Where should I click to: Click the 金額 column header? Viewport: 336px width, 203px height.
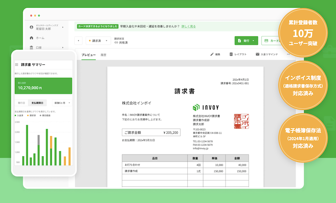click(x=237, y=158)
